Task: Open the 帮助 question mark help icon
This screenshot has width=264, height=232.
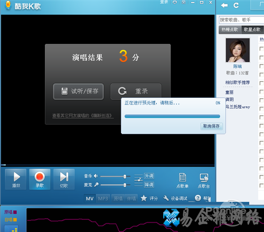Action: click(x=198, y=198)
